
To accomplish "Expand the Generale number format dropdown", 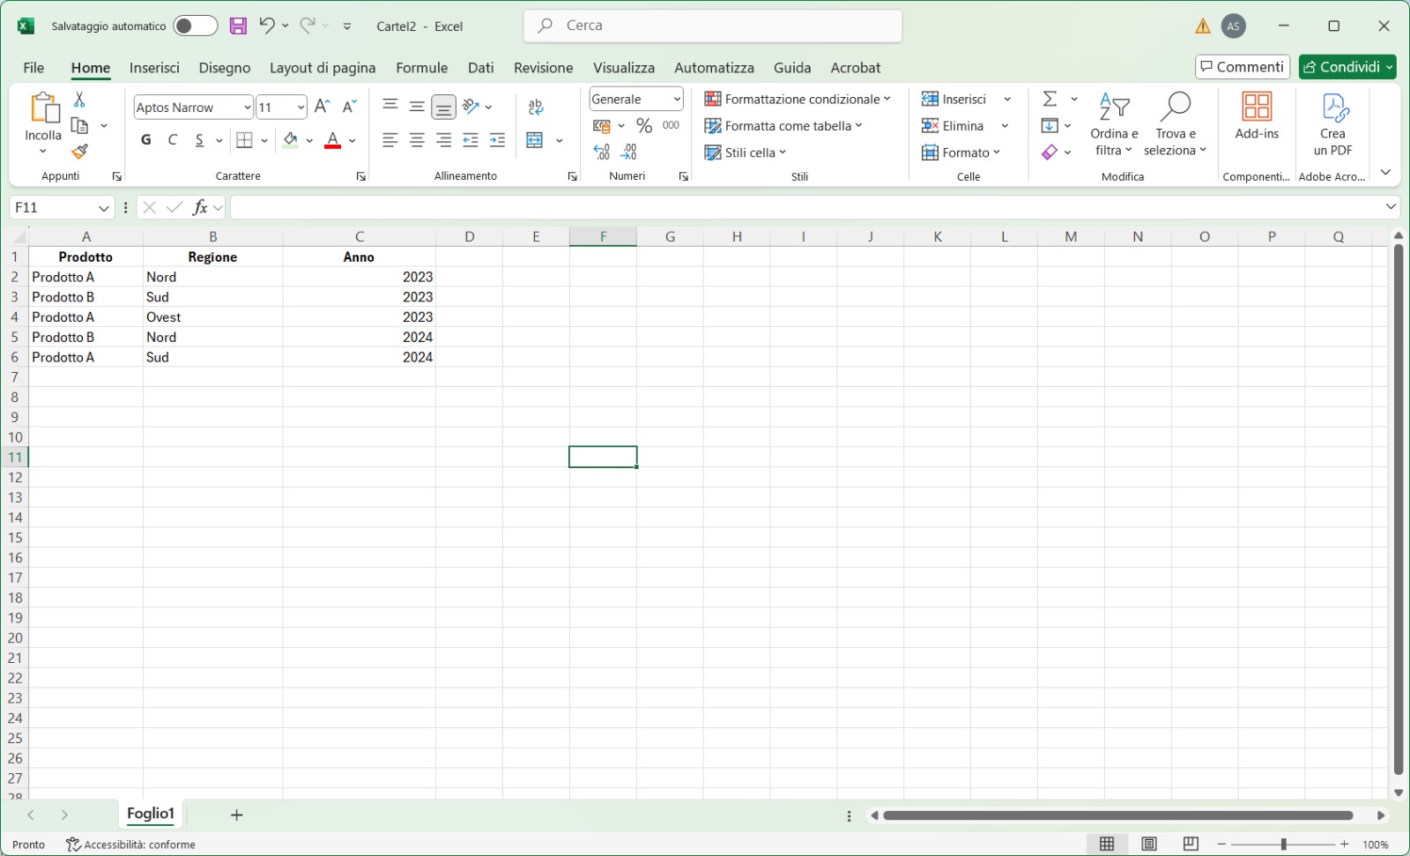I will click(677, 100).
